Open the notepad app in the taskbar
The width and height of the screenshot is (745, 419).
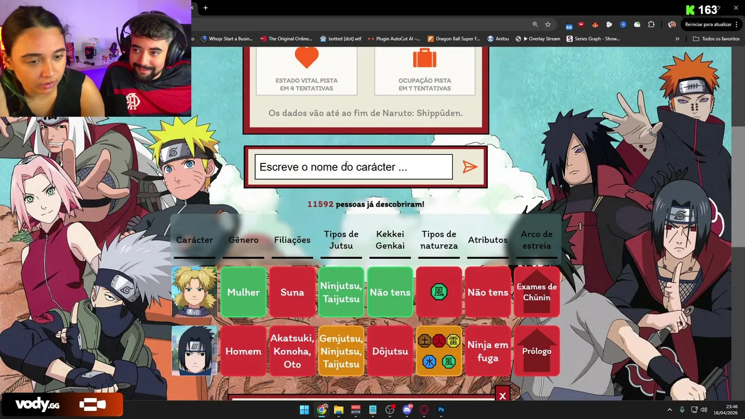coord(373,410)
